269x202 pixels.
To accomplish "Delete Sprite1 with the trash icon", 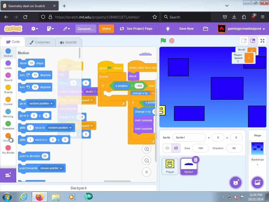I will [195, 160].
